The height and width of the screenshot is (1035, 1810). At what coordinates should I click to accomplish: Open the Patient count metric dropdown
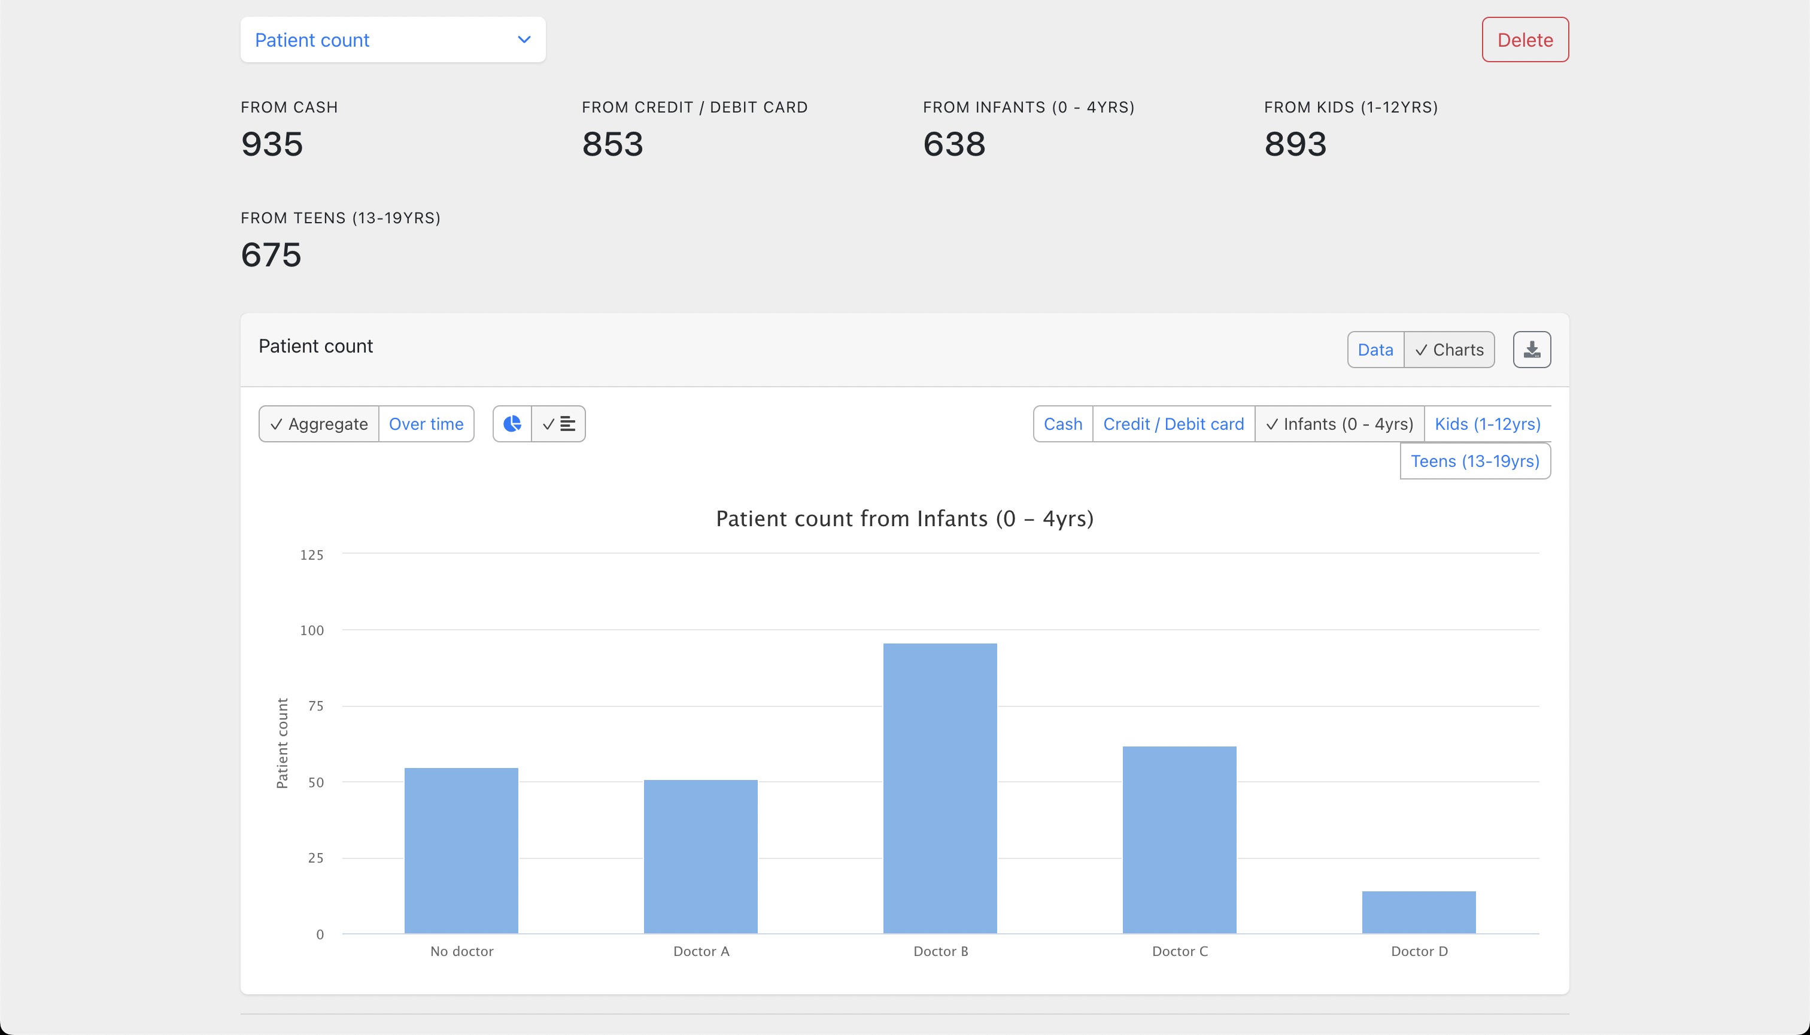tap(393, 40)
